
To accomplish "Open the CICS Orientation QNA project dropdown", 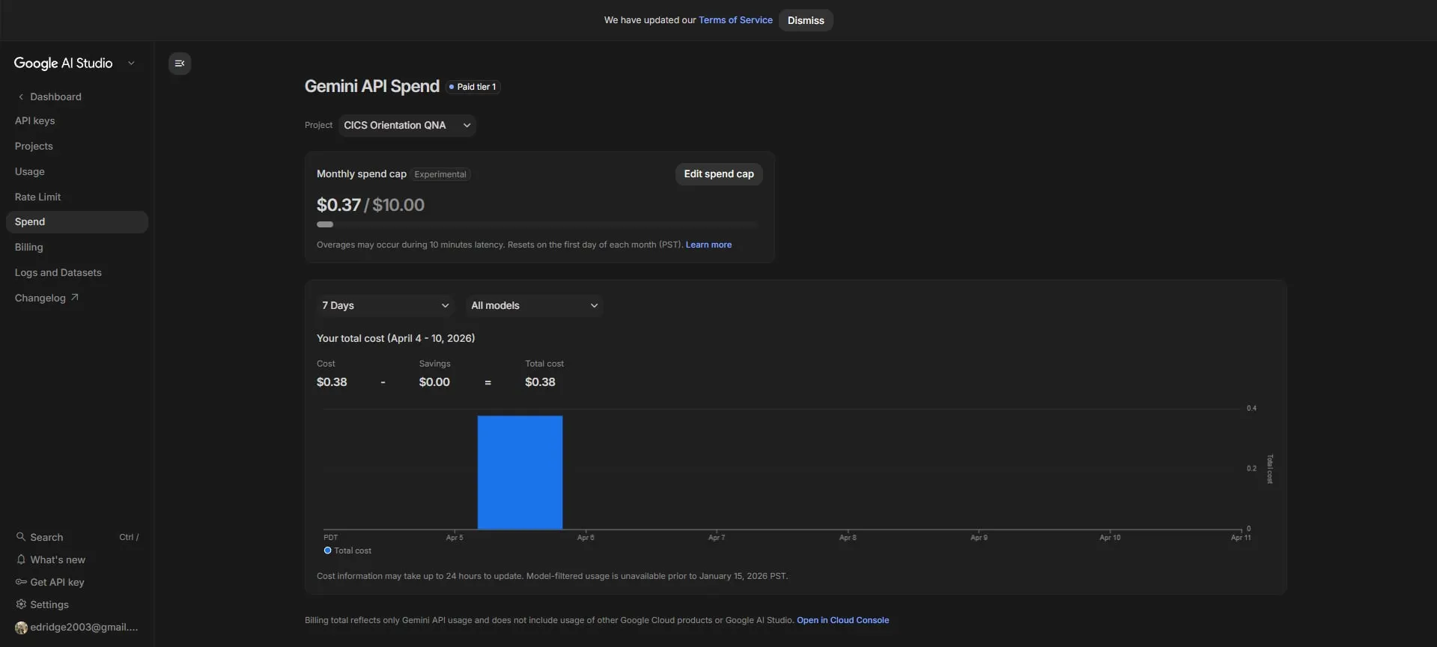I will (x=407, y=126).
